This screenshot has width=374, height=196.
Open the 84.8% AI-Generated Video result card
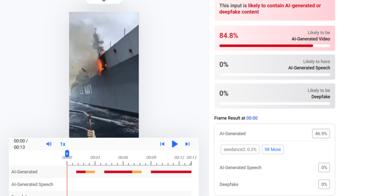click(x=275, y=38)
